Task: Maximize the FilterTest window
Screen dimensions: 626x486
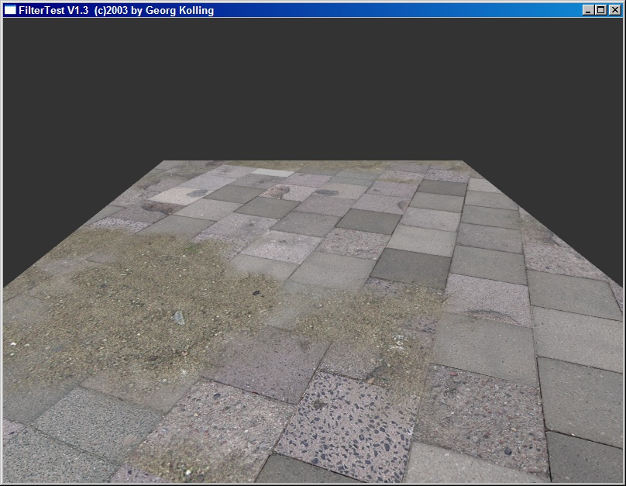Action: pyautogui.click(x=600, y=10)
